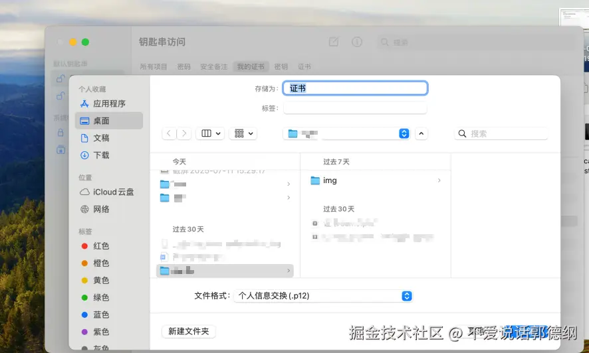Select the highlighted folder in the left column

225,271
